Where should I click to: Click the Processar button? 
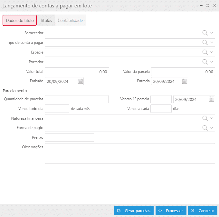click(170, 211)
